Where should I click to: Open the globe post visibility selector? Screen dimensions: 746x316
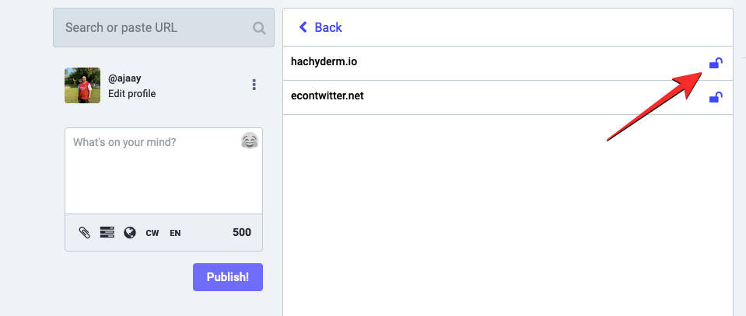pos(130,232)
